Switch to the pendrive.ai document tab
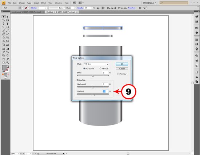 pyautogui.click(x=26, y=12)
